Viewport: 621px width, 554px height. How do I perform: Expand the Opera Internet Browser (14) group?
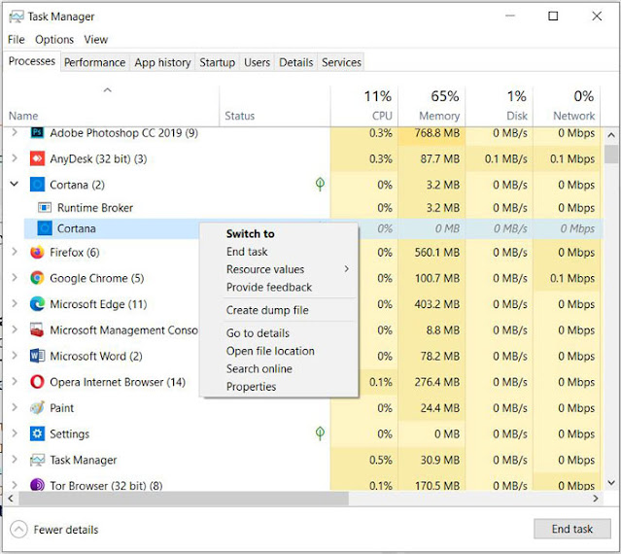click(x=15, y=381)
